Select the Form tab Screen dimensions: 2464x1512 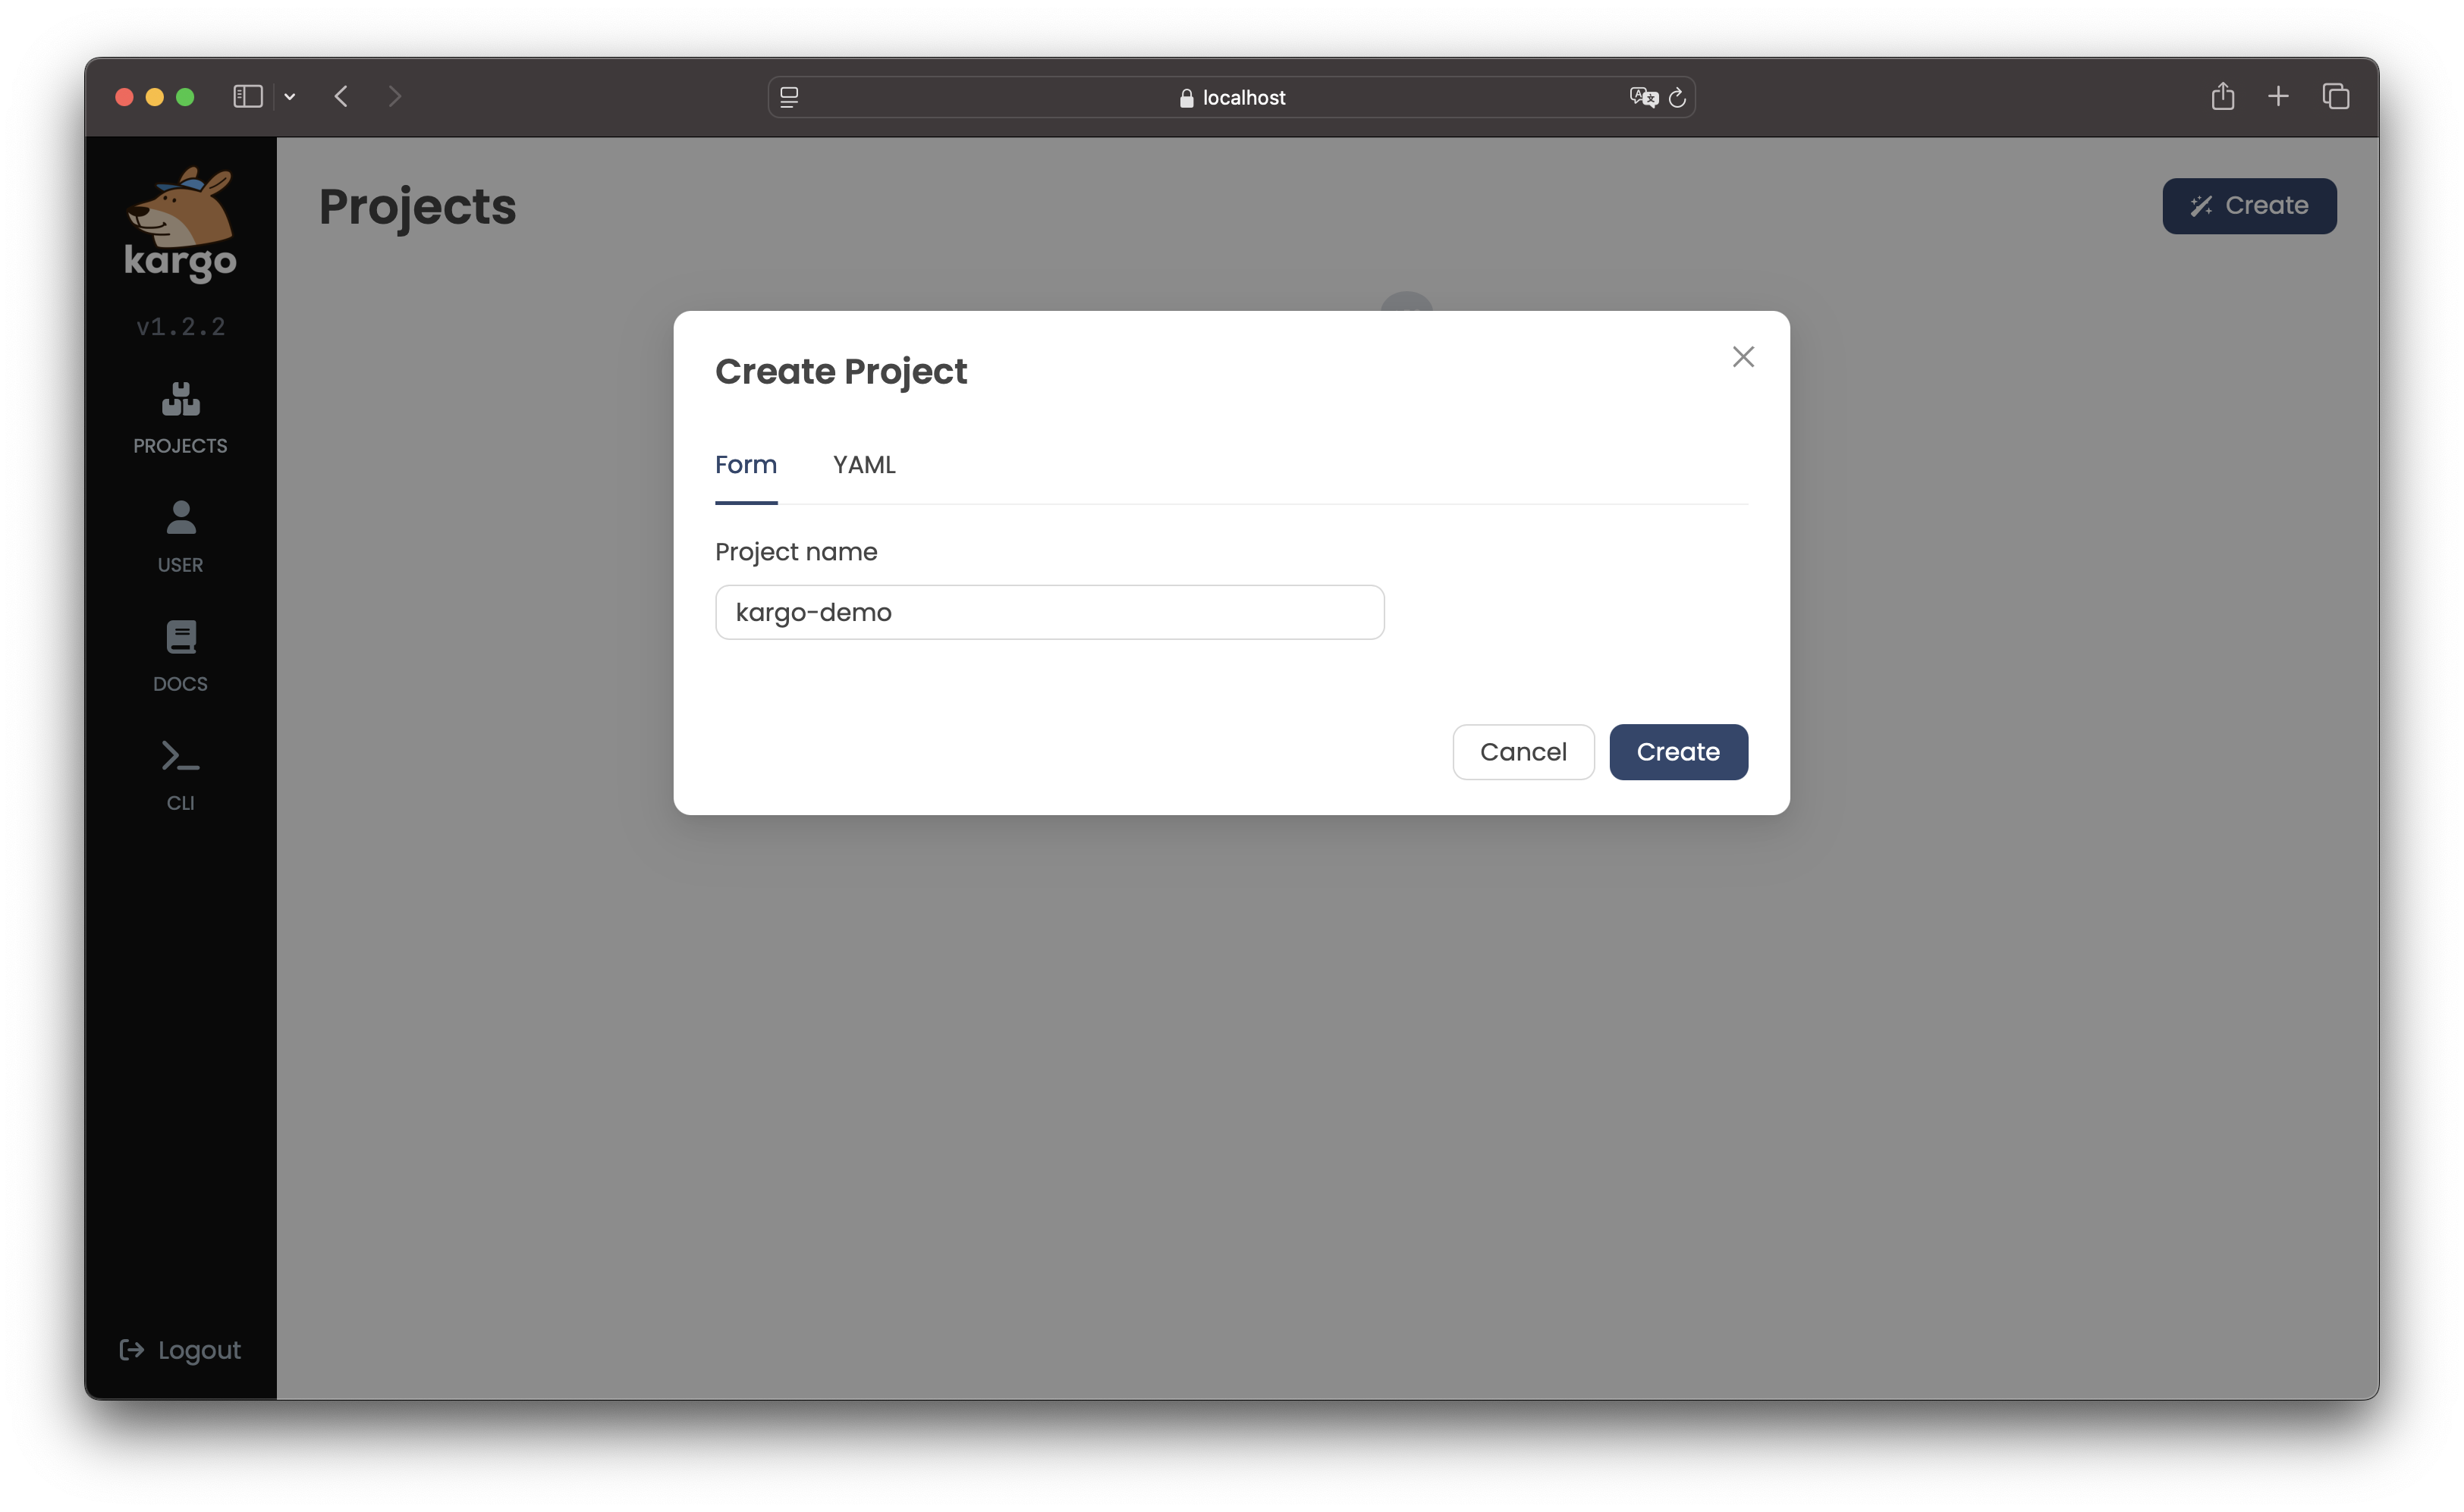click(745, 464)
